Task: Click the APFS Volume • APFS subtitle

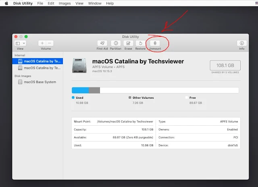Action: coord(108,67)
